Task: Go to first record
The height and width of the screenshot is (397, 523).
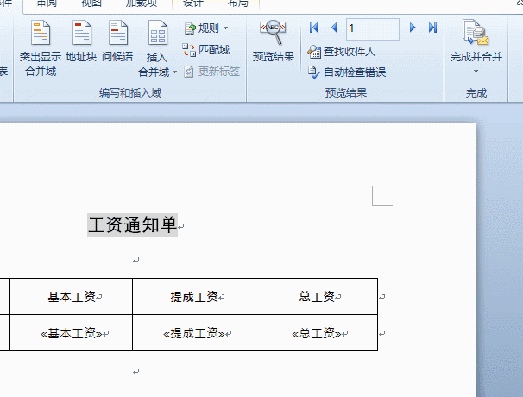Action: pos(313,28)
